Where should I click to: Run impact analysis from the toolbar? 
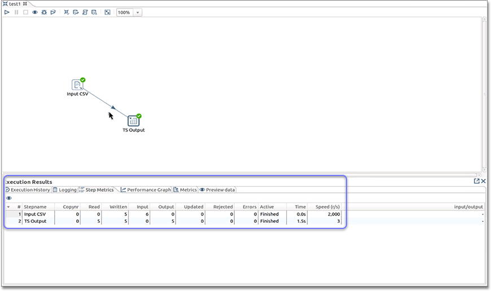(76, 12)
